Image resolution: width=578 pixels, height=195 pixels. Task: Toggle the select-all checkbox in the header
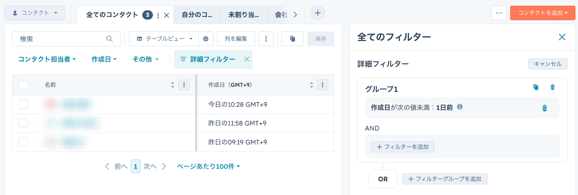click(x=23, y=85)
